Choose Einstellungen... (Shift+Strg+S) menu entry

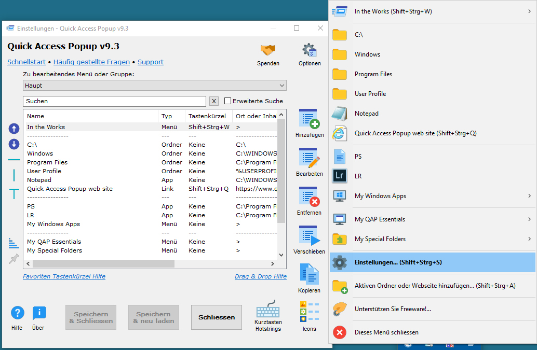click(432, 262)
